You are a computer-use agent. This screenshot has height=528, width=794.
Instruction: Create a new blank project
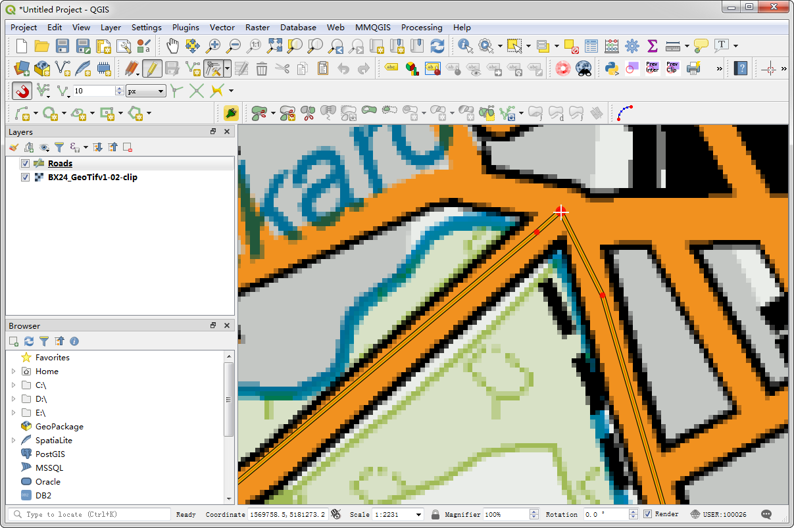click(x=22, y=46)
